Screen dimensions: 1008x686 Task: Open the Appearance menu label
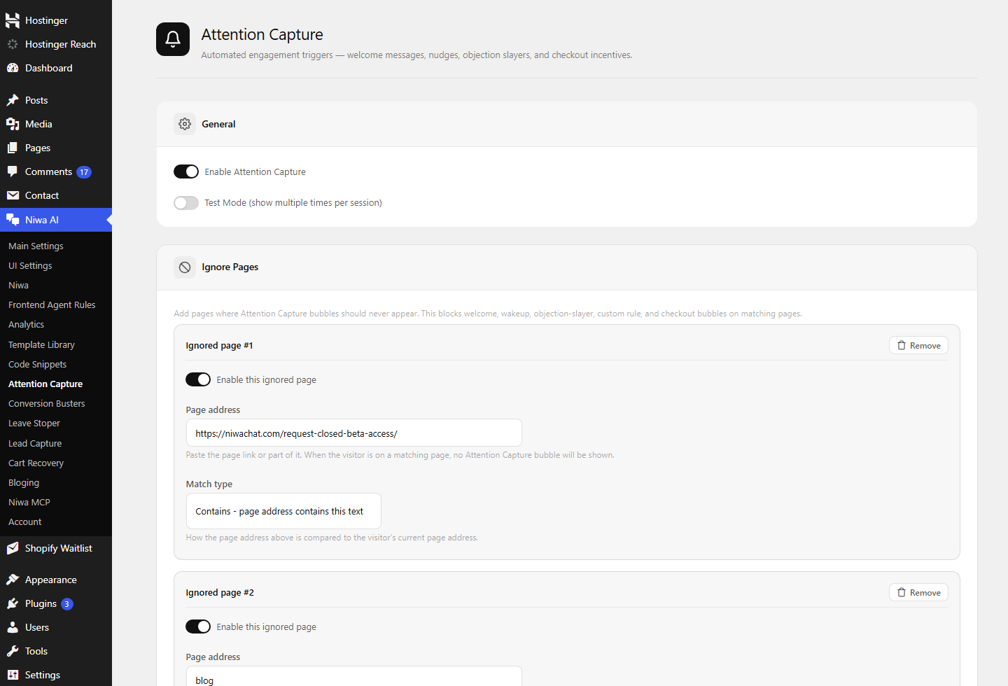point(51,580)
